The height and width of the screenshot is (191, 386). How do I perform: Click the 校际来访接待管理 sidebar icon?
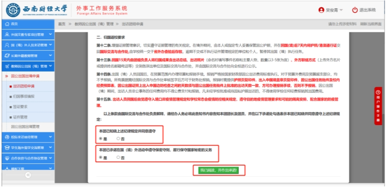point(6,137)
